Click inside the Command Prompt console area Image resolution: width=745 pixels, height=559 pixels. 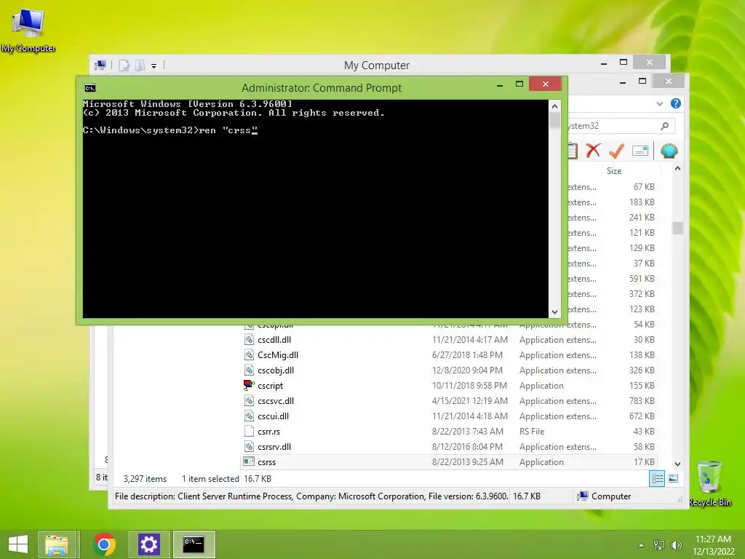click(x=316, y=209)
